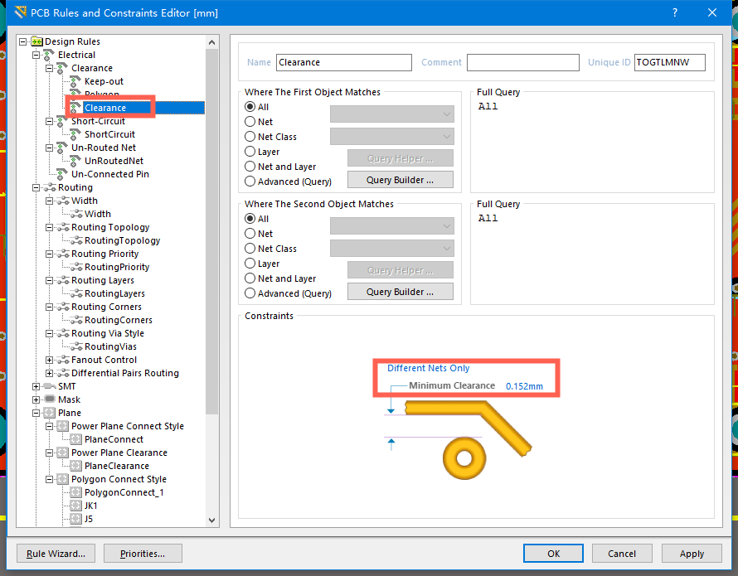Collapse the Routing rules category

pyautogui.click(x=36, y=187)
